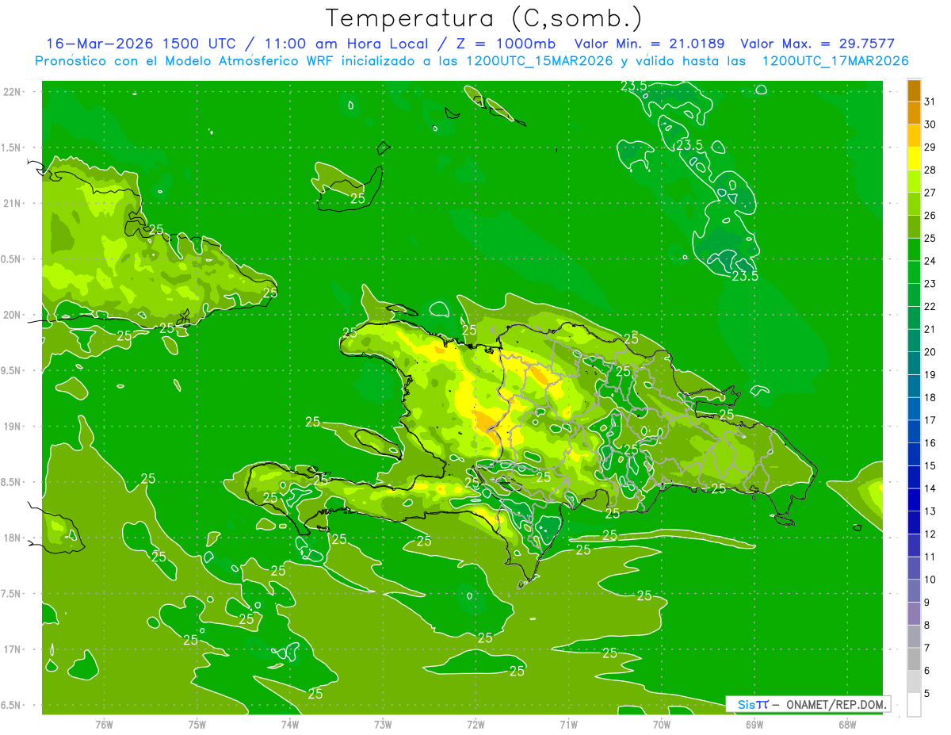Click the '1200UTC_17MAR2026' valid-until time
951x735 pixels.
[x=835, y=61]
